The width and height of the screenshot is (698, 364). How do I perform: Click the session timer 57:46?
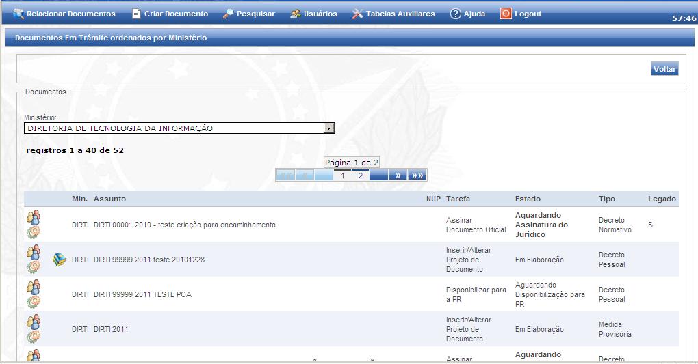(684, 18)
